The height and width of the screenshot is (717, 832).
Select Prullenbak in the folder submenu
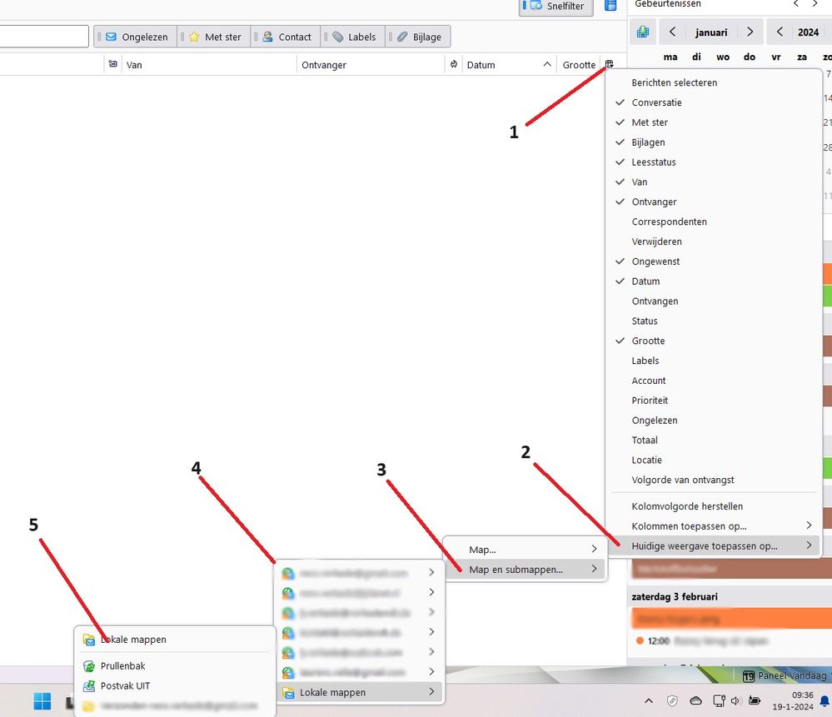tap(122, 666)
